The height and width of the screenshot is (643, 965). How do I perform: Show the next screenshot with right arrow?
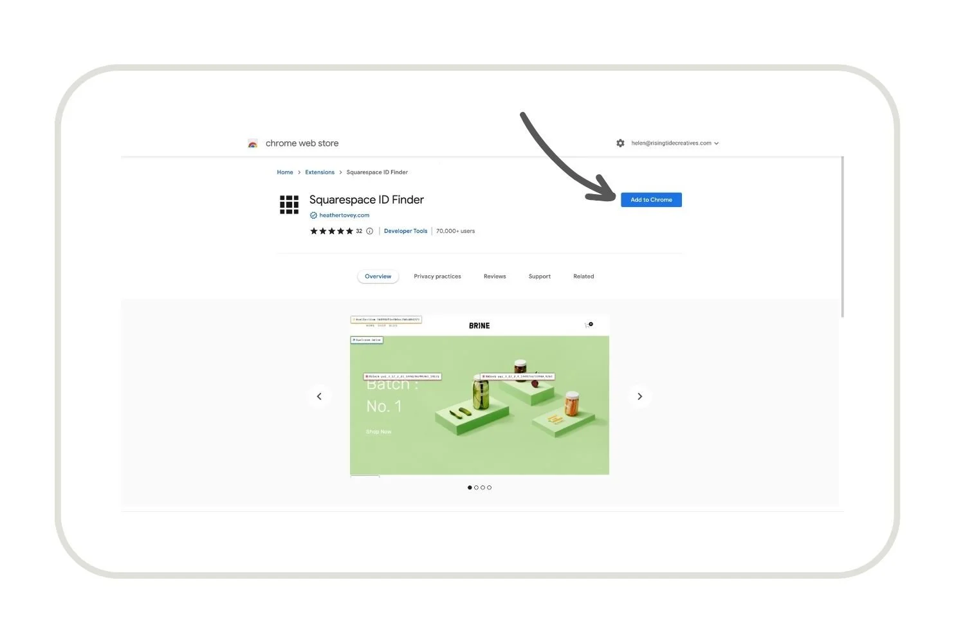click(639, 396)
